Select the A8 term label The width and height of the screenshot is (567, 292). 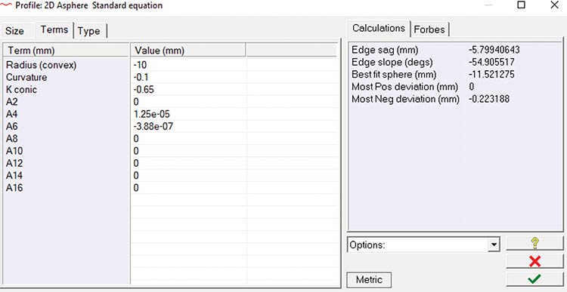pyautogui.click(x=11, y=139)
